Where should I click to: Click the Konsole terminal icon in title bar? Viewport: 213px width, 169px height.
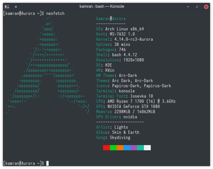pos(7,6)
